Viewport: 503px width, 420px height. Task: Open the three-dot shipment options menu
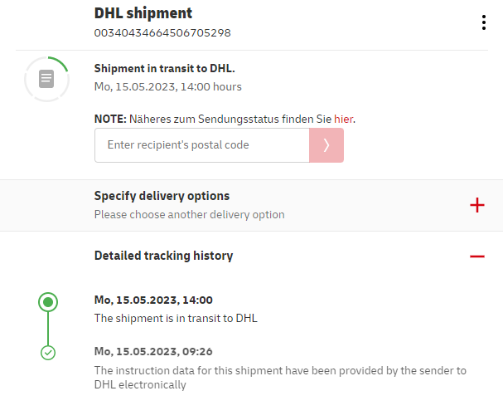click(484, 22)
